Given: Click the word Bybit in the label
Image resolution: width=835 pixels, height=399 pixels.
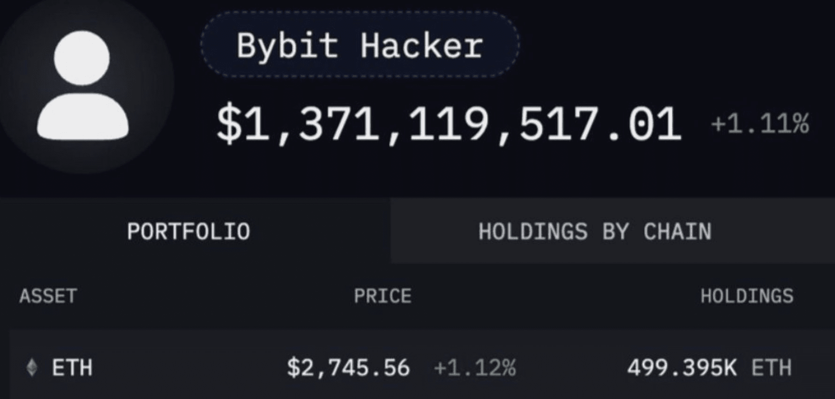Looking at the screenshot, I should (x=287, y=46).
